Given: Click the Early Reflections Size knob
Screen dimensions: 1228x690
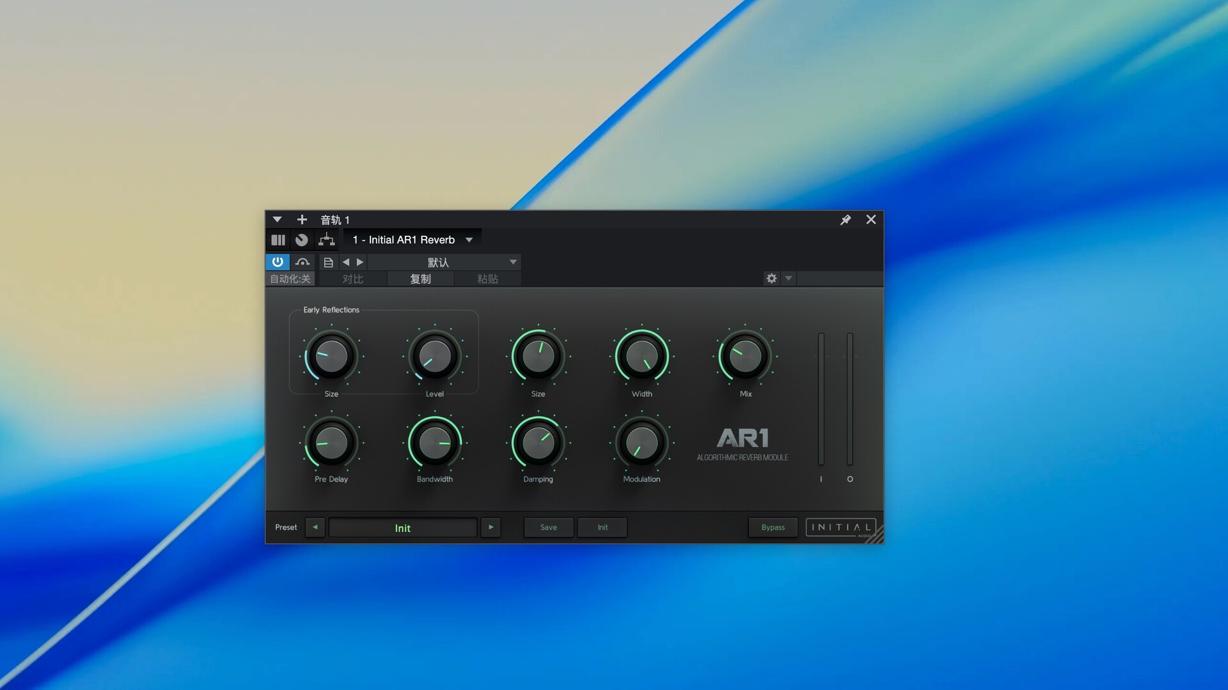Looking at the screenshot, I should (331, 356).
